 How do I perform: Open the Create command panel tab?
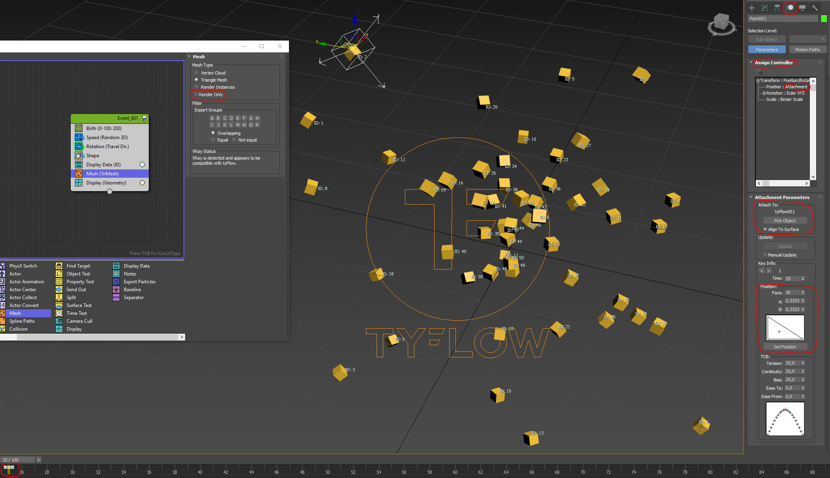tap(752, 7)
